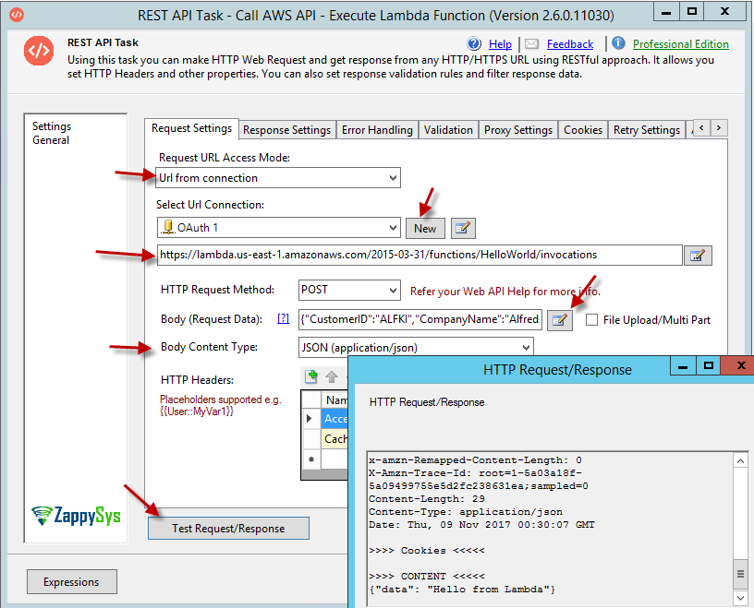
Task: Minimize the HTTP Request/Response window
Action: 683,366
